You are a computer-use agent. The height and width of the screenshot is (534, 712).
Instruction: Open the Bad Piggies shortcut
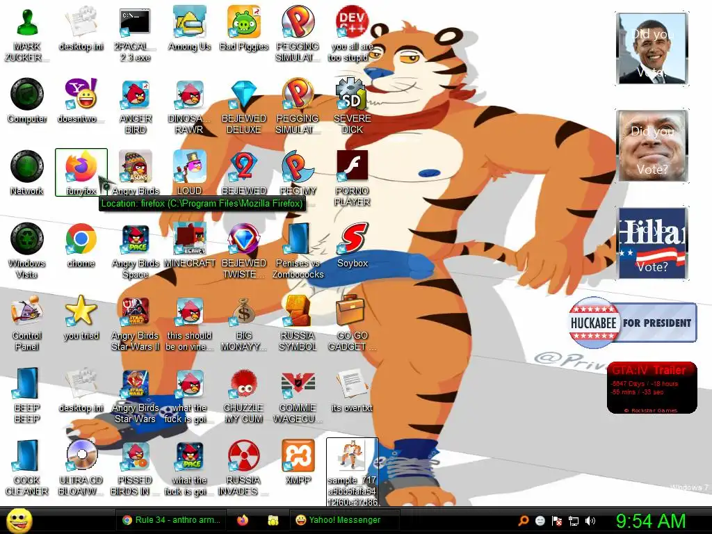click(244, 22)
